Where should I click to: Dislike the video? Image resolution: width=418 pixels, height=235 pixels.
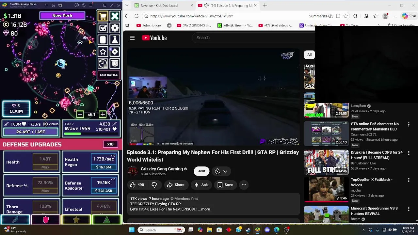click(x=154, y=185)
